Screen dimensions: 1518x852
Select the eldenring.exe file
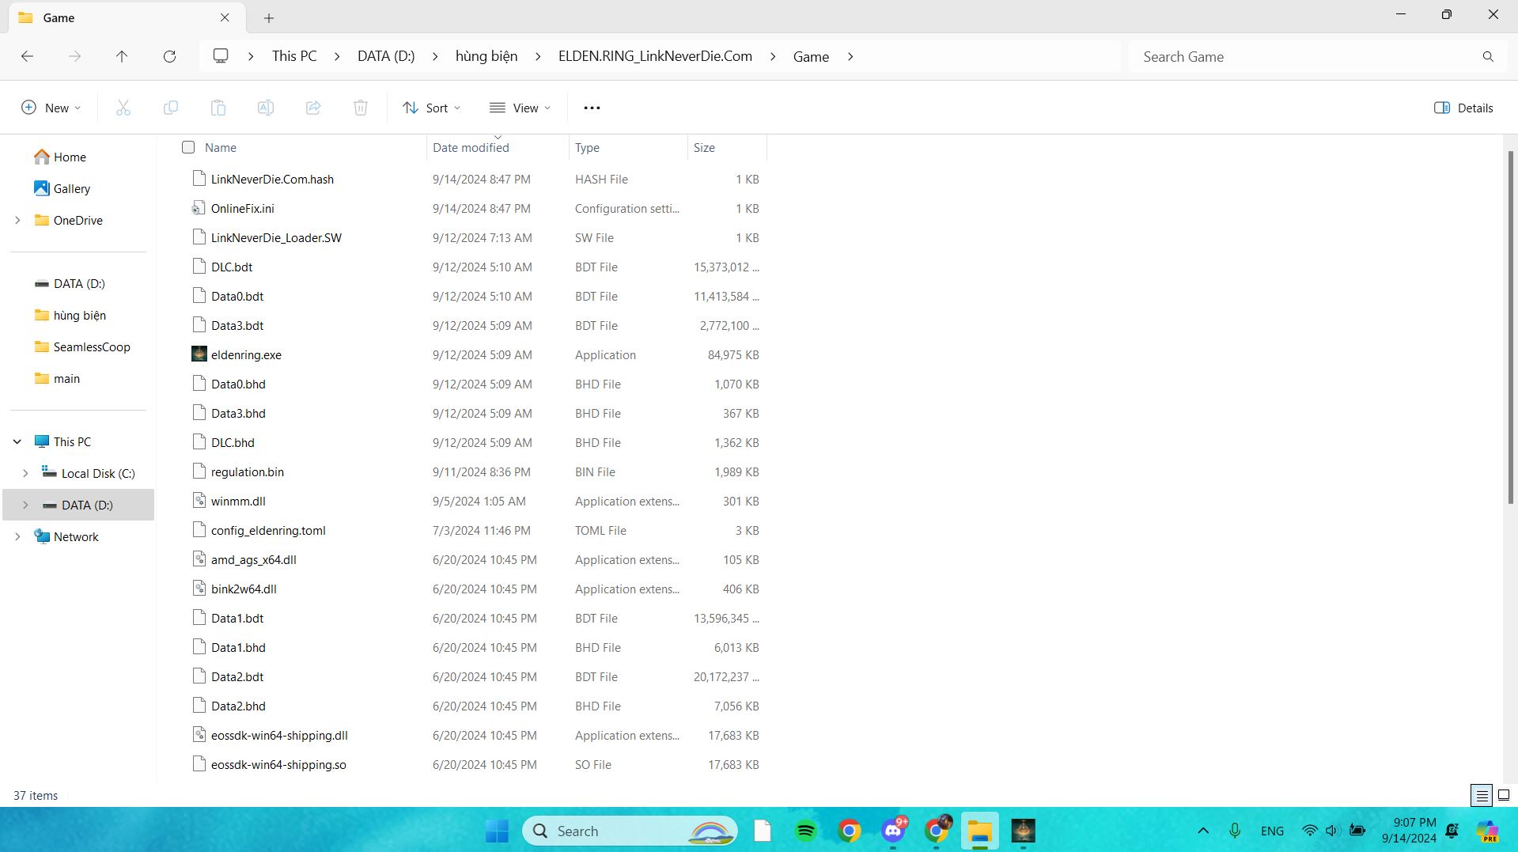[x=246, y=355]
